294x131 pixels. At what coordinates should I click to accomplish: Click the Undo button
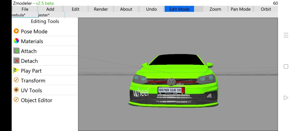point(152,9)
